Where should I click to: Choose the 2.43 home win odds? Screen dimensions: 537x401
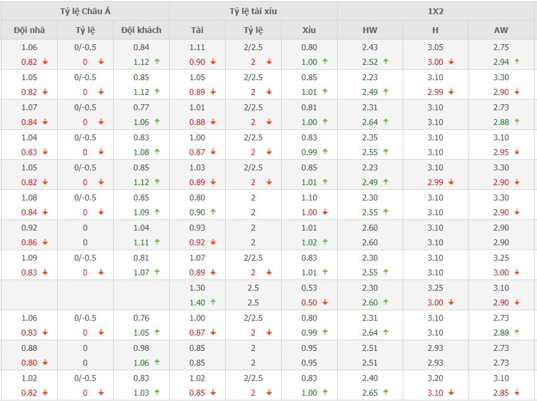pos(370,47)
